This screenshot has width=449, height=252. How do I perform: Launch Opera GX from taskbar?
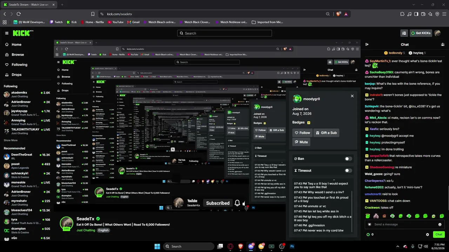click(x=230, y=246)
